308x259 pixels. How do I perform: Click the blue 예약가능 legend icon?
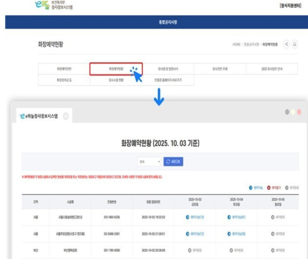tap(250, 188)
